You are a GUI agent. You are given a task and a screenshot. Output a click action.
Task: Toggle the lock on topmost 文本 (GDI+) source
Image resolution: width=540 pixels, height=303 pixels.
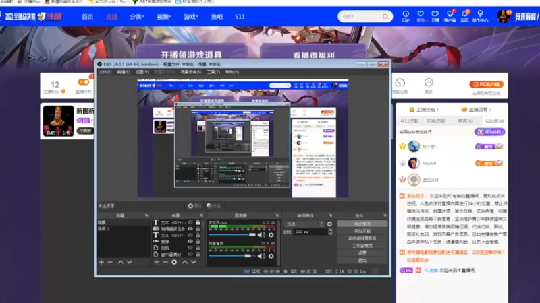pos(198,223)
